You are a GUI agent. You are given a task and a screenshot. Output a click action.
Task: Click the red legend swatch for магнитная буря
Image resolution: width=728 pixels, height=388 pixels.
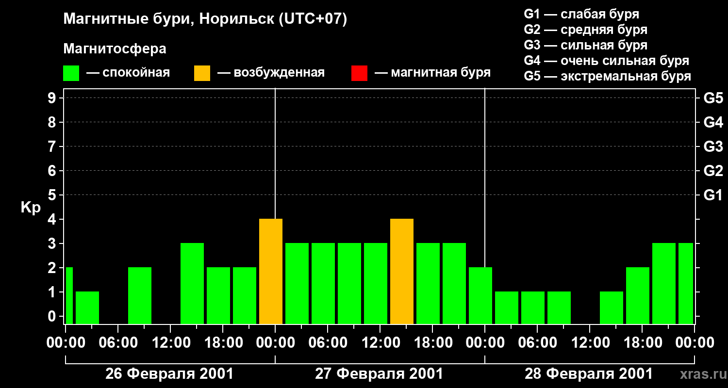point(359,73)
